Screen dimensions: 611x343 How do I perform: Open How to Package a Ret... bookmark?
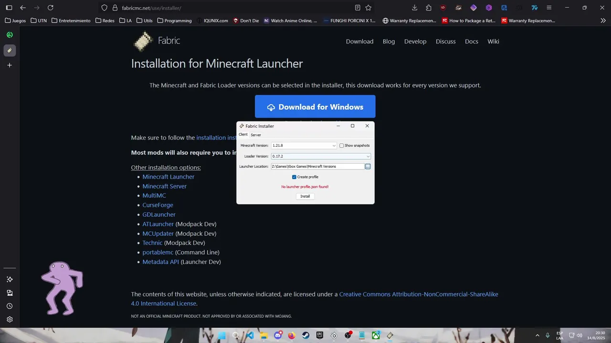tap(469, 20)
